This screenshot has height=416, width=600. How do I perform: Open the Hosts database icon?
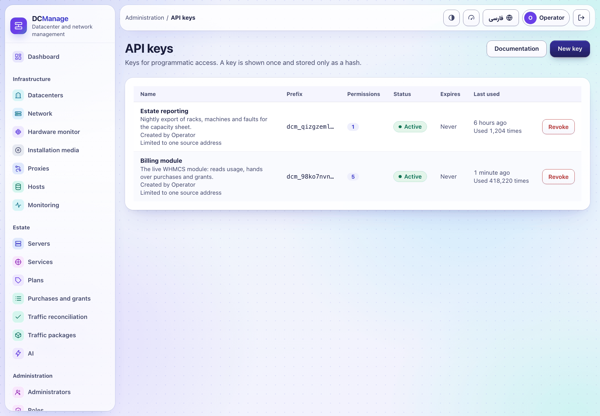18,187
